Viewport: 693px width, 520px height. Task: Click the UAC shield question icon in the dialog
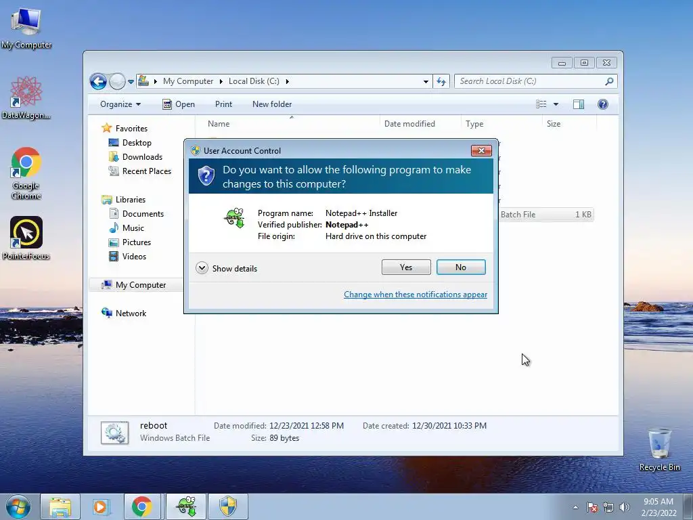206,175
